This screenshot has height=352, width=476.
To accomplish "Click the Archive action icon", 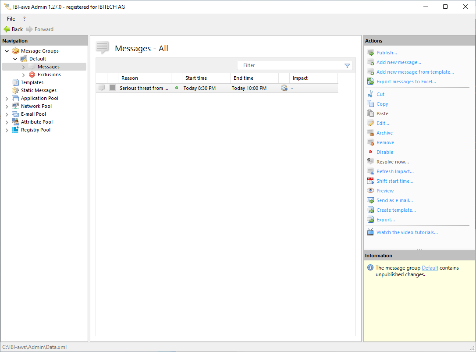I will coord(370,133).
